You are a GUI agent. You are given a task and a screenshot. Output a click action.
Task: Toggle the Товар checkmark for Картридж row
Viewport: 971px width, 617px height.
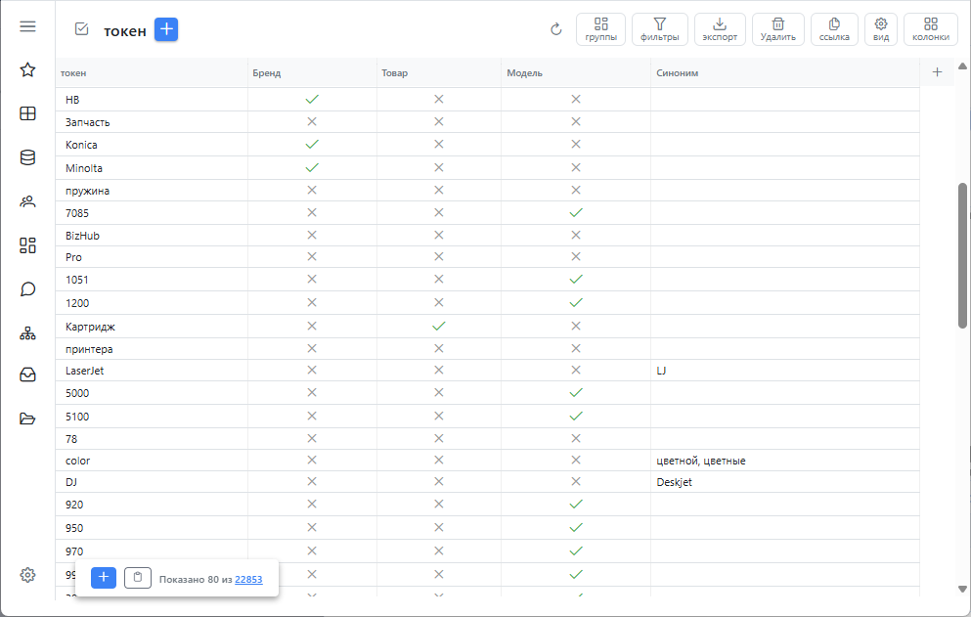[x=439, y=326]
